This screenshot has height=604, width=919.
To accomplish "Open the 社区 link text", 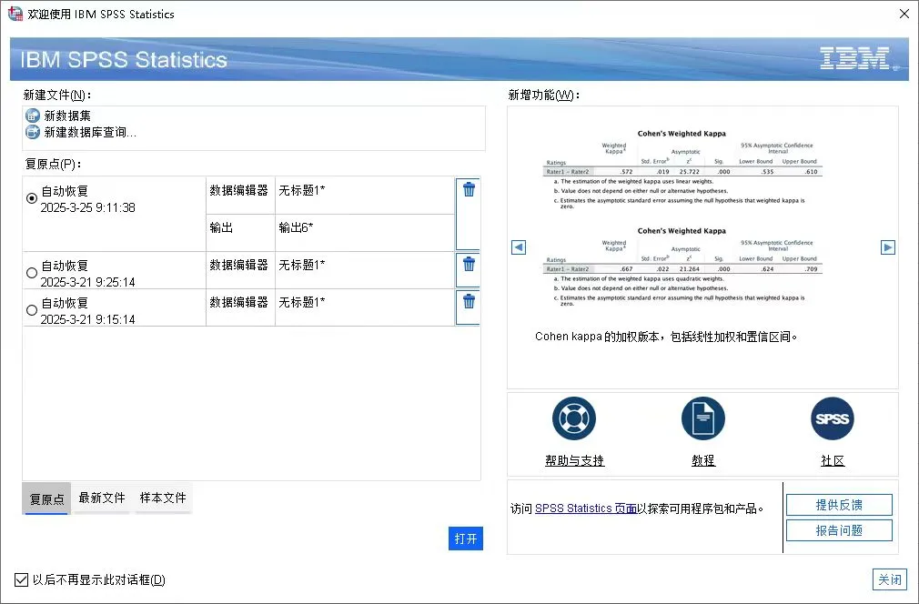I will tap(833, 460).
